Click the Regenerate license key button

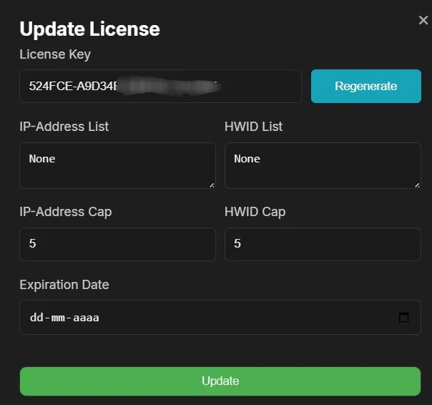(x=365, y=86)
